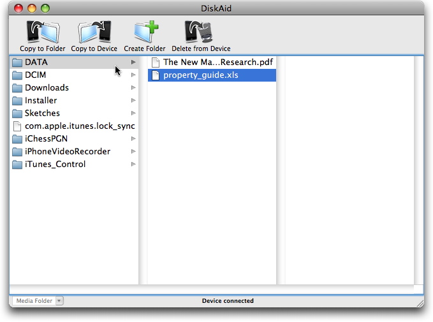This screenshot has height=322, width=433.
Task: Click the 'iChessPGN' folder name
Action: pyautogui.click(x=46, y=138)
